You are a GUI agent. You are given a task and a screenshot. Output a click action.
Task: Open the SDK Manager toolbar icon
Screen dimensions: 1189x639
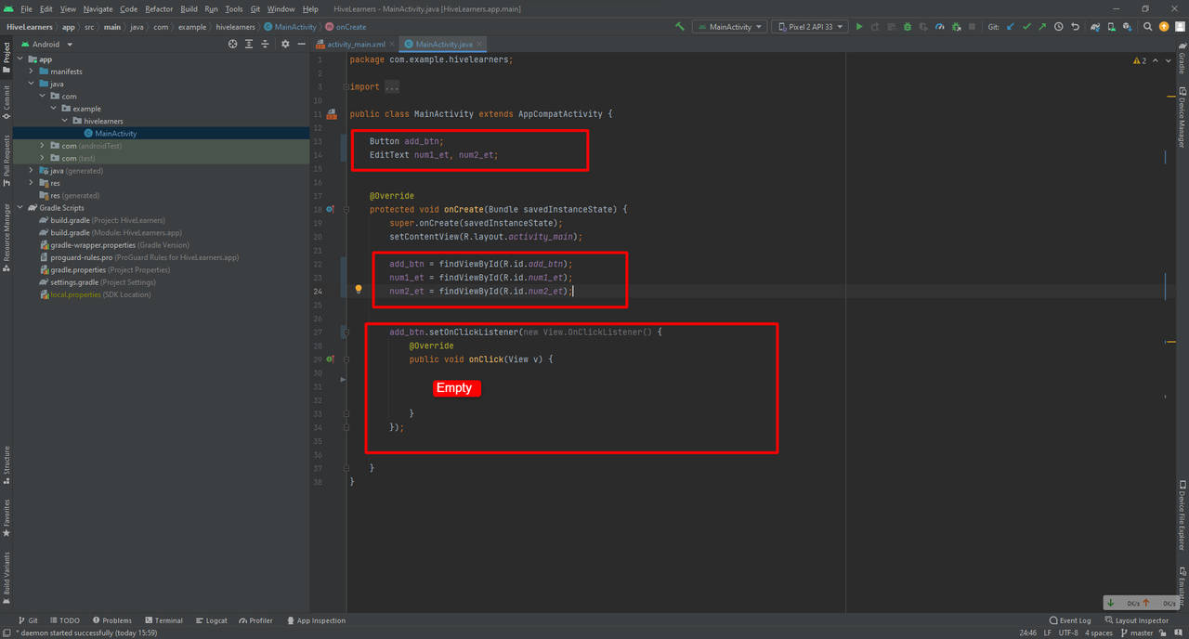click(x=1128, y=27)
